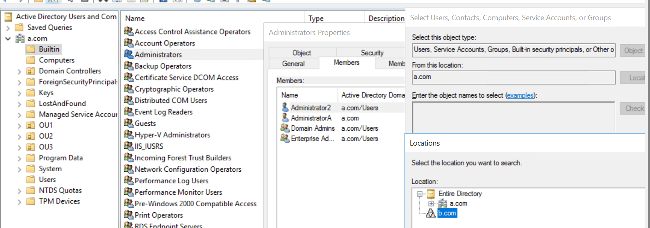Expand the System node

pyautogui.click(x=19, y=169)
